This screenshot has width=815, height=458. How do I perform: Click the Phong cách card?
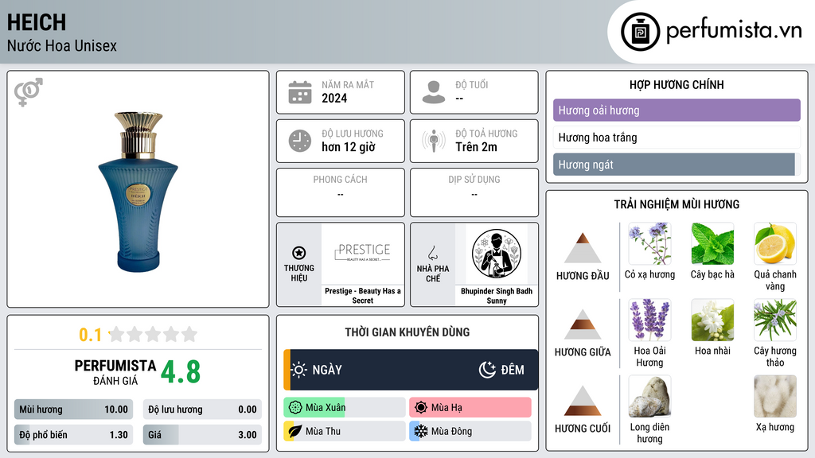click(x=341, y=192)
